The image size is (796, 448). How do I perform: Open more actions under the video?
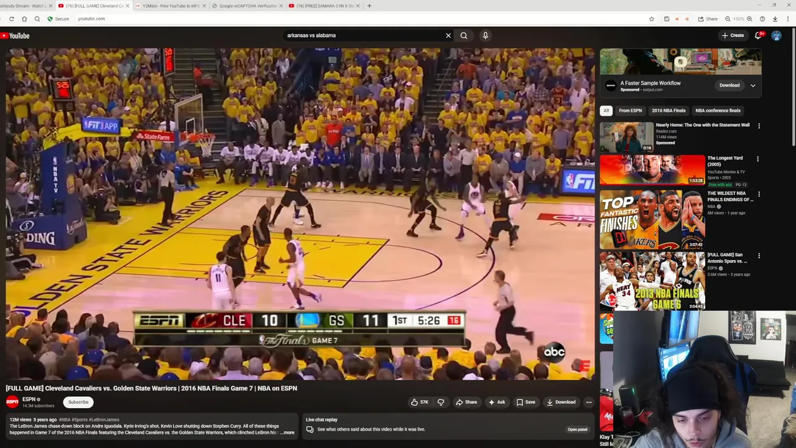(x=589, y=402)
